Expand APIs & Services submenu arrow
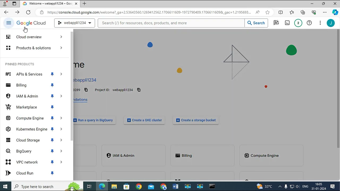The height and width of the screenshot is (191, 340). click(x=61, y=74)
